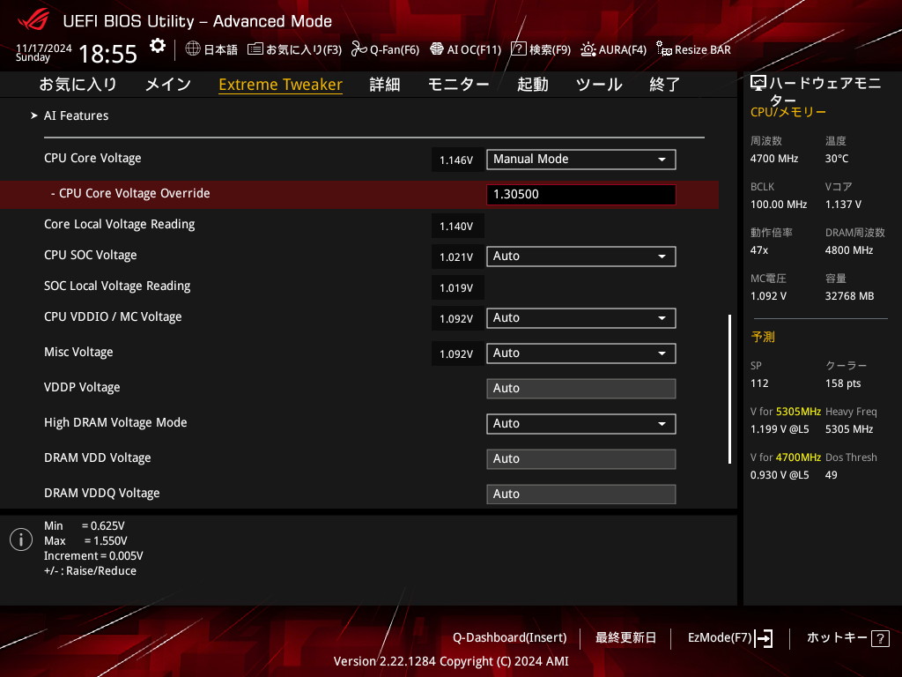The height and width of the screenshot is (677, 902).
Task: Click Dos Thresh 49 value
Action: (x=832, y=475)
